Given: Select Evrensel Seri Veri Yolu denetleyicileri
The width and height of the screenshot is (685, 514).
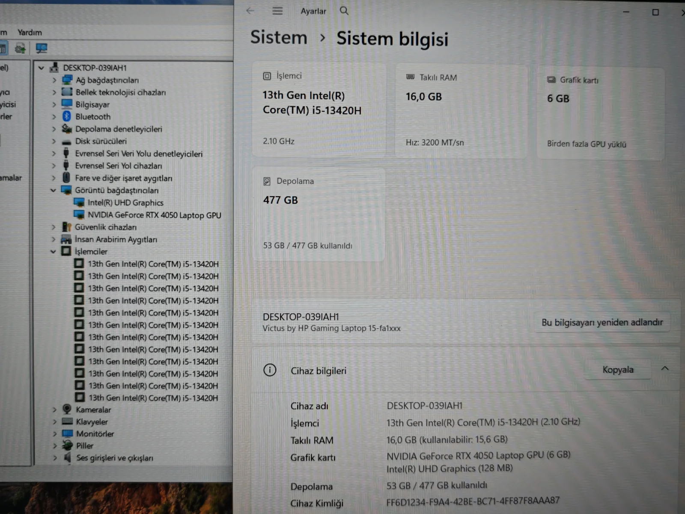Looking at the screenshot, I should [139, 154].
